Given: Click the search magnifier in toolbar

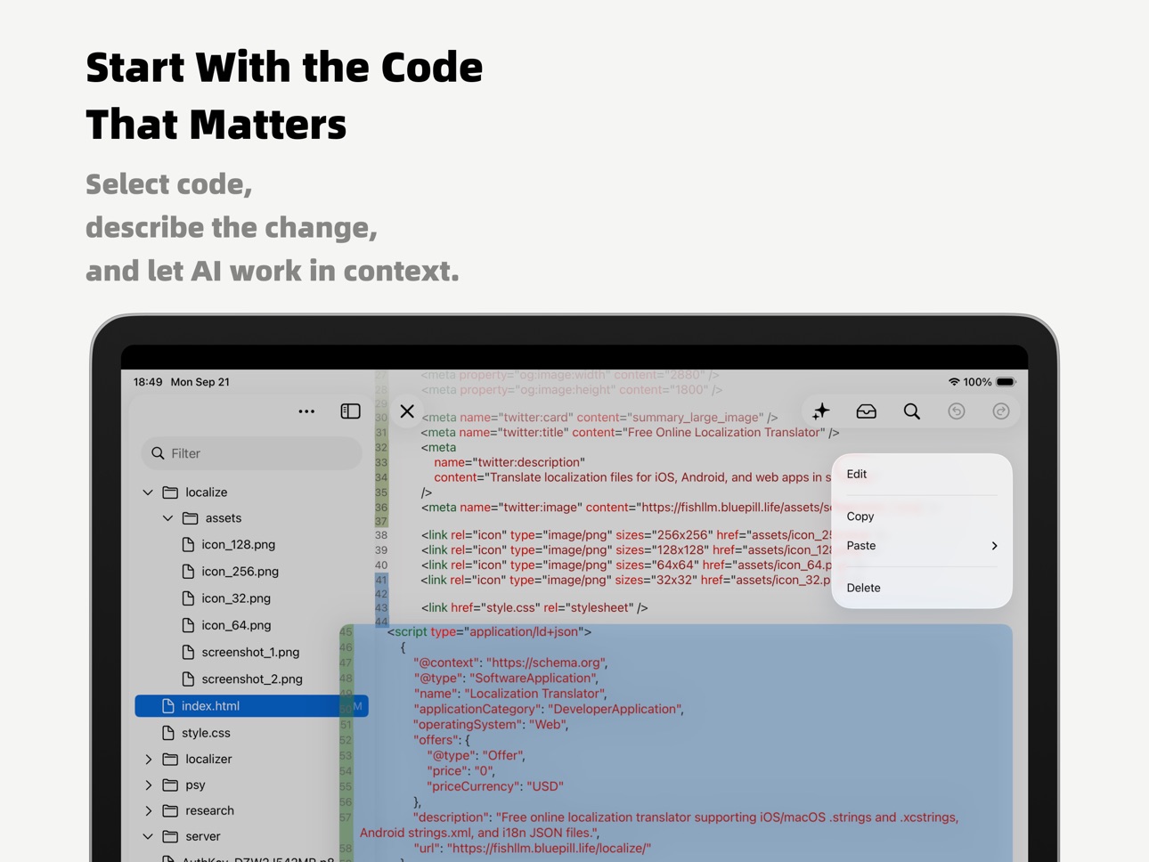Looking at the screenshot, I should coord(911,411).
